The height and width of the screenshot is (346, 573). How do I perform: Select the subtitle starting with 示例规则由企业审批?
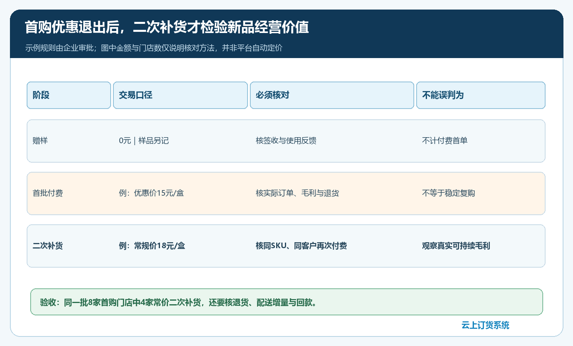pos(154,48)
